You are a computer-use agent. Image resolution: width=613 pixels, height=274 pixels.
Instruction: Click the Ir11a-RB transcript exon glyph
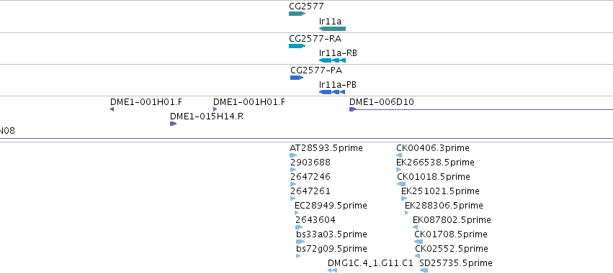(332, 60)
